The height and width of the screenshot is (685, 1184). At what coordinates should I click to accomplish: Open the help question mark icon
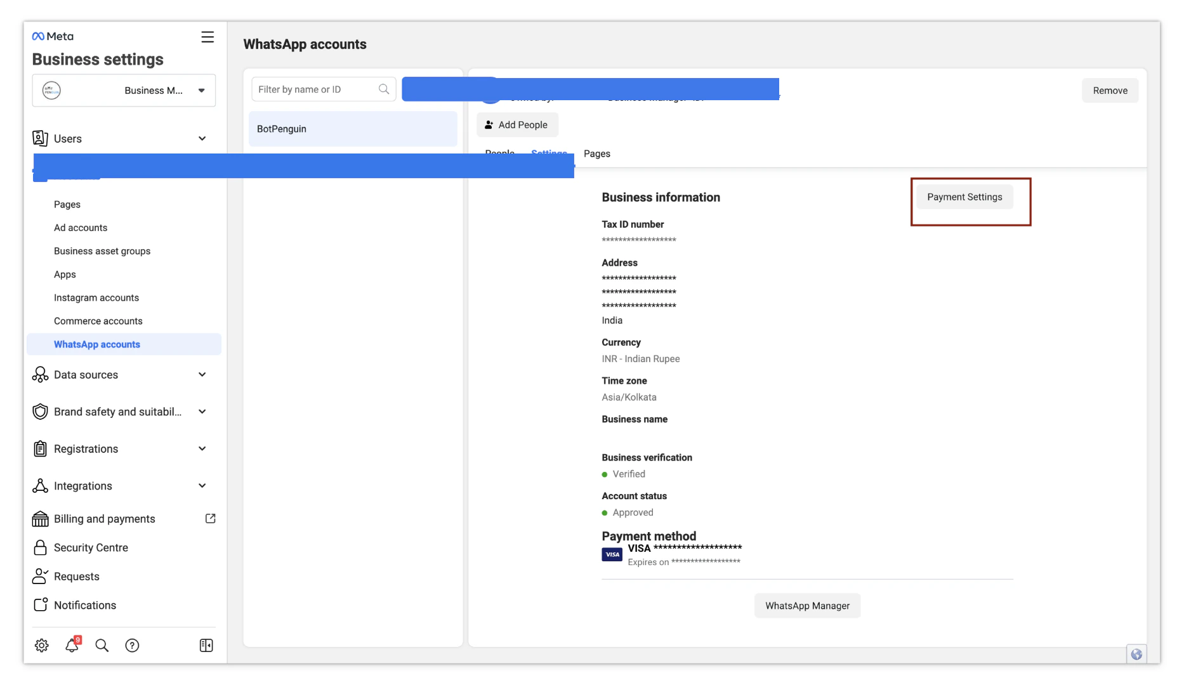pos(132,645)
